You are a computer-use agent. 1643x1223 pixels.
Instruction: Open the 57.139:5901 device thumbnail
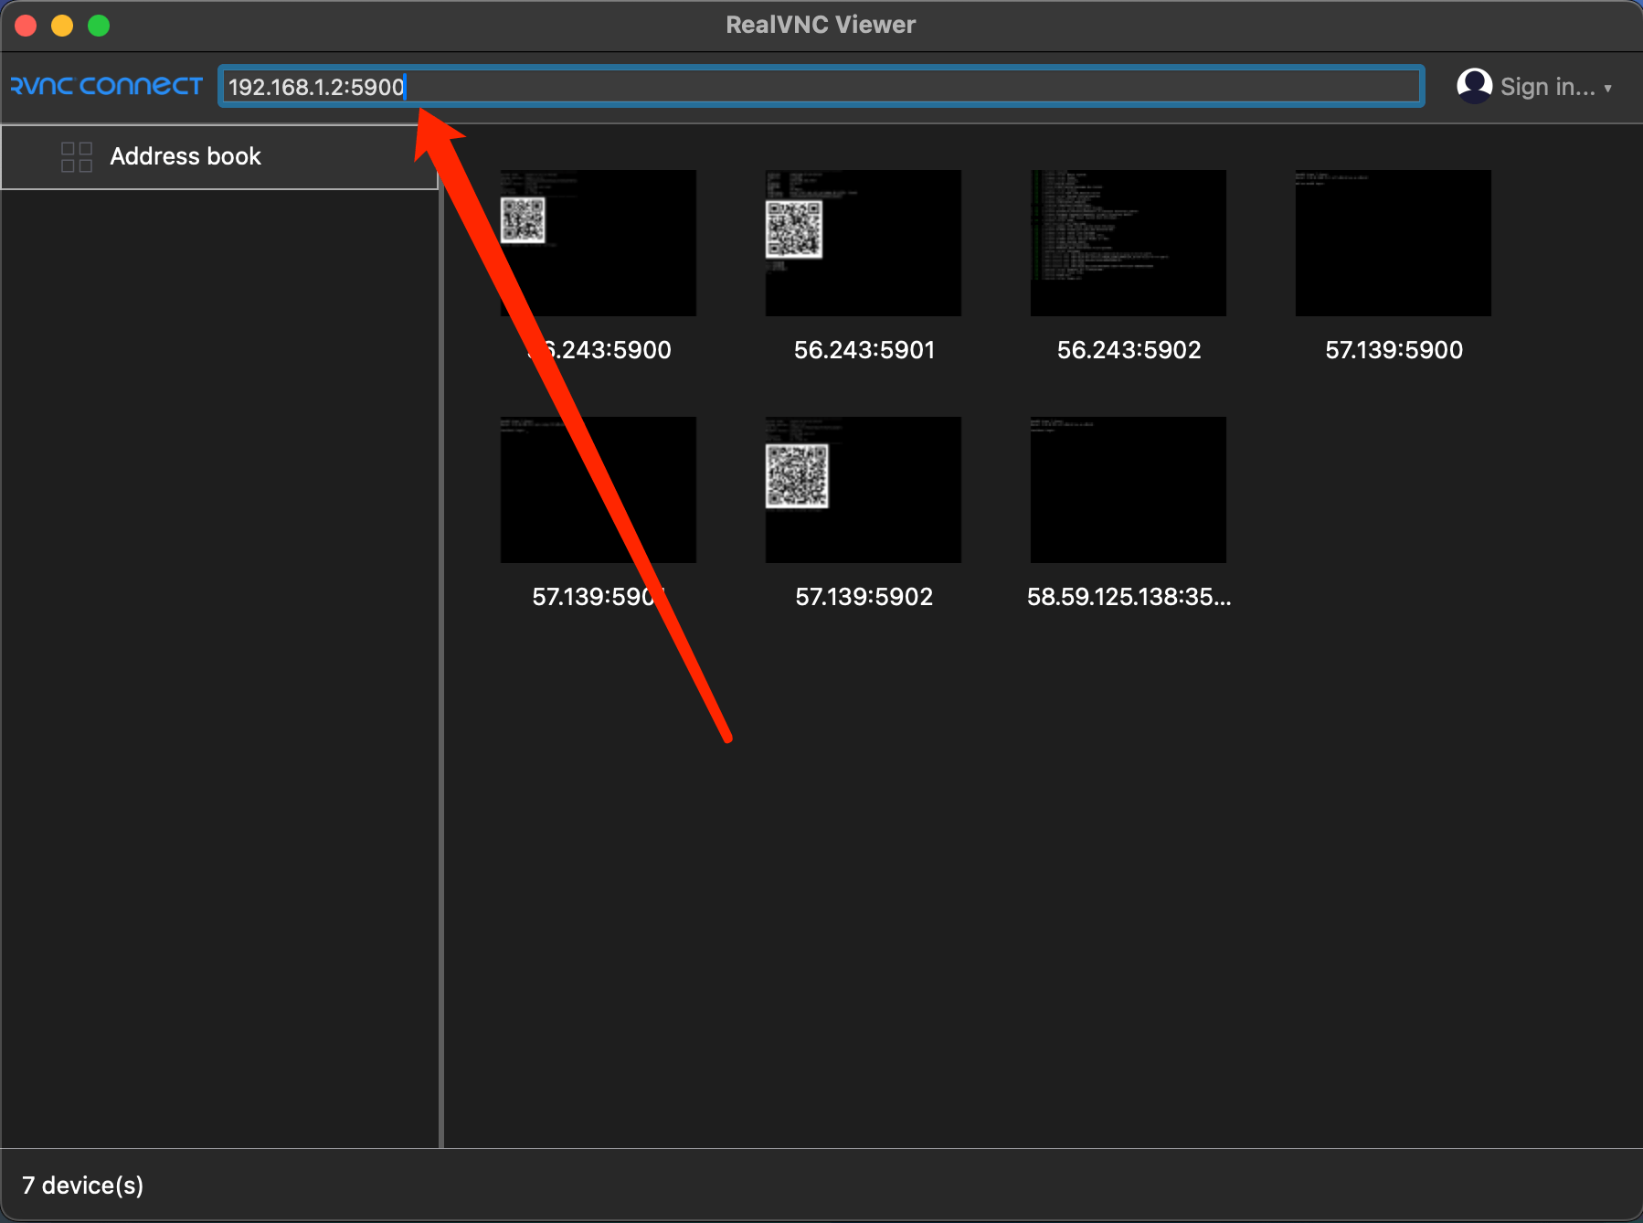click(599, 490)
